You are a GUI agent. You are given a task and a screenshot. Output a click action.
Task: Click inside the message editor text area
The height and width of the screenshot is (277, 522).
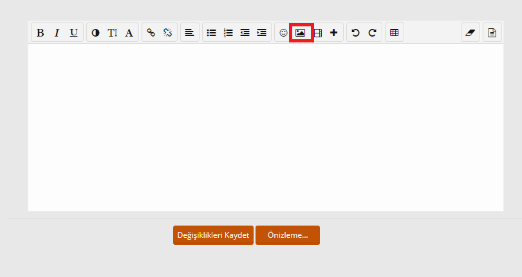click(266, 127)
